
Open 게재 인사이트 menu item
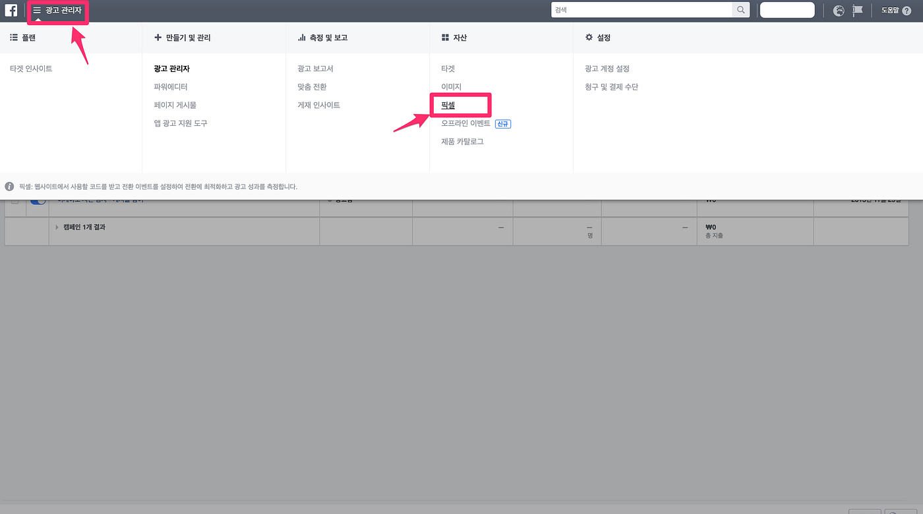click(318, 105)
